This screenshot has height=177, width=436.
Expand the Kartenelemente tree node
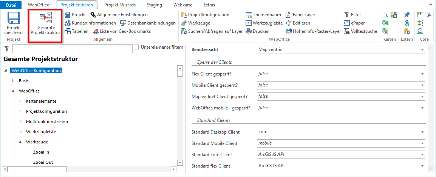tap(20, 101)
